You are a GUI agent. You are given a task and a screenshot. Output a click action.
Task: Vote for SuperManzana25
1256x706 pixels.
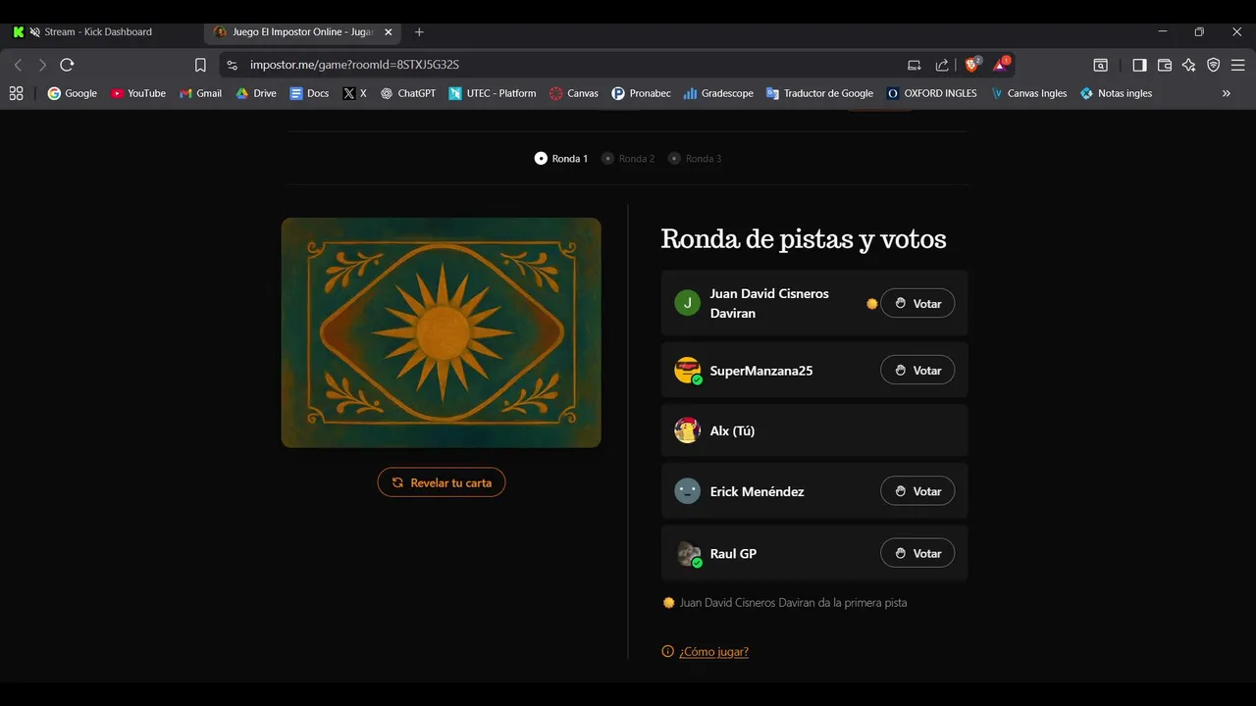point(917,371)
